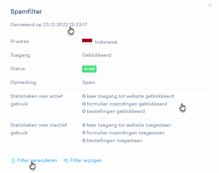Click the edit pencil icon
Screen dimensions: 219x173
point(66,161)
